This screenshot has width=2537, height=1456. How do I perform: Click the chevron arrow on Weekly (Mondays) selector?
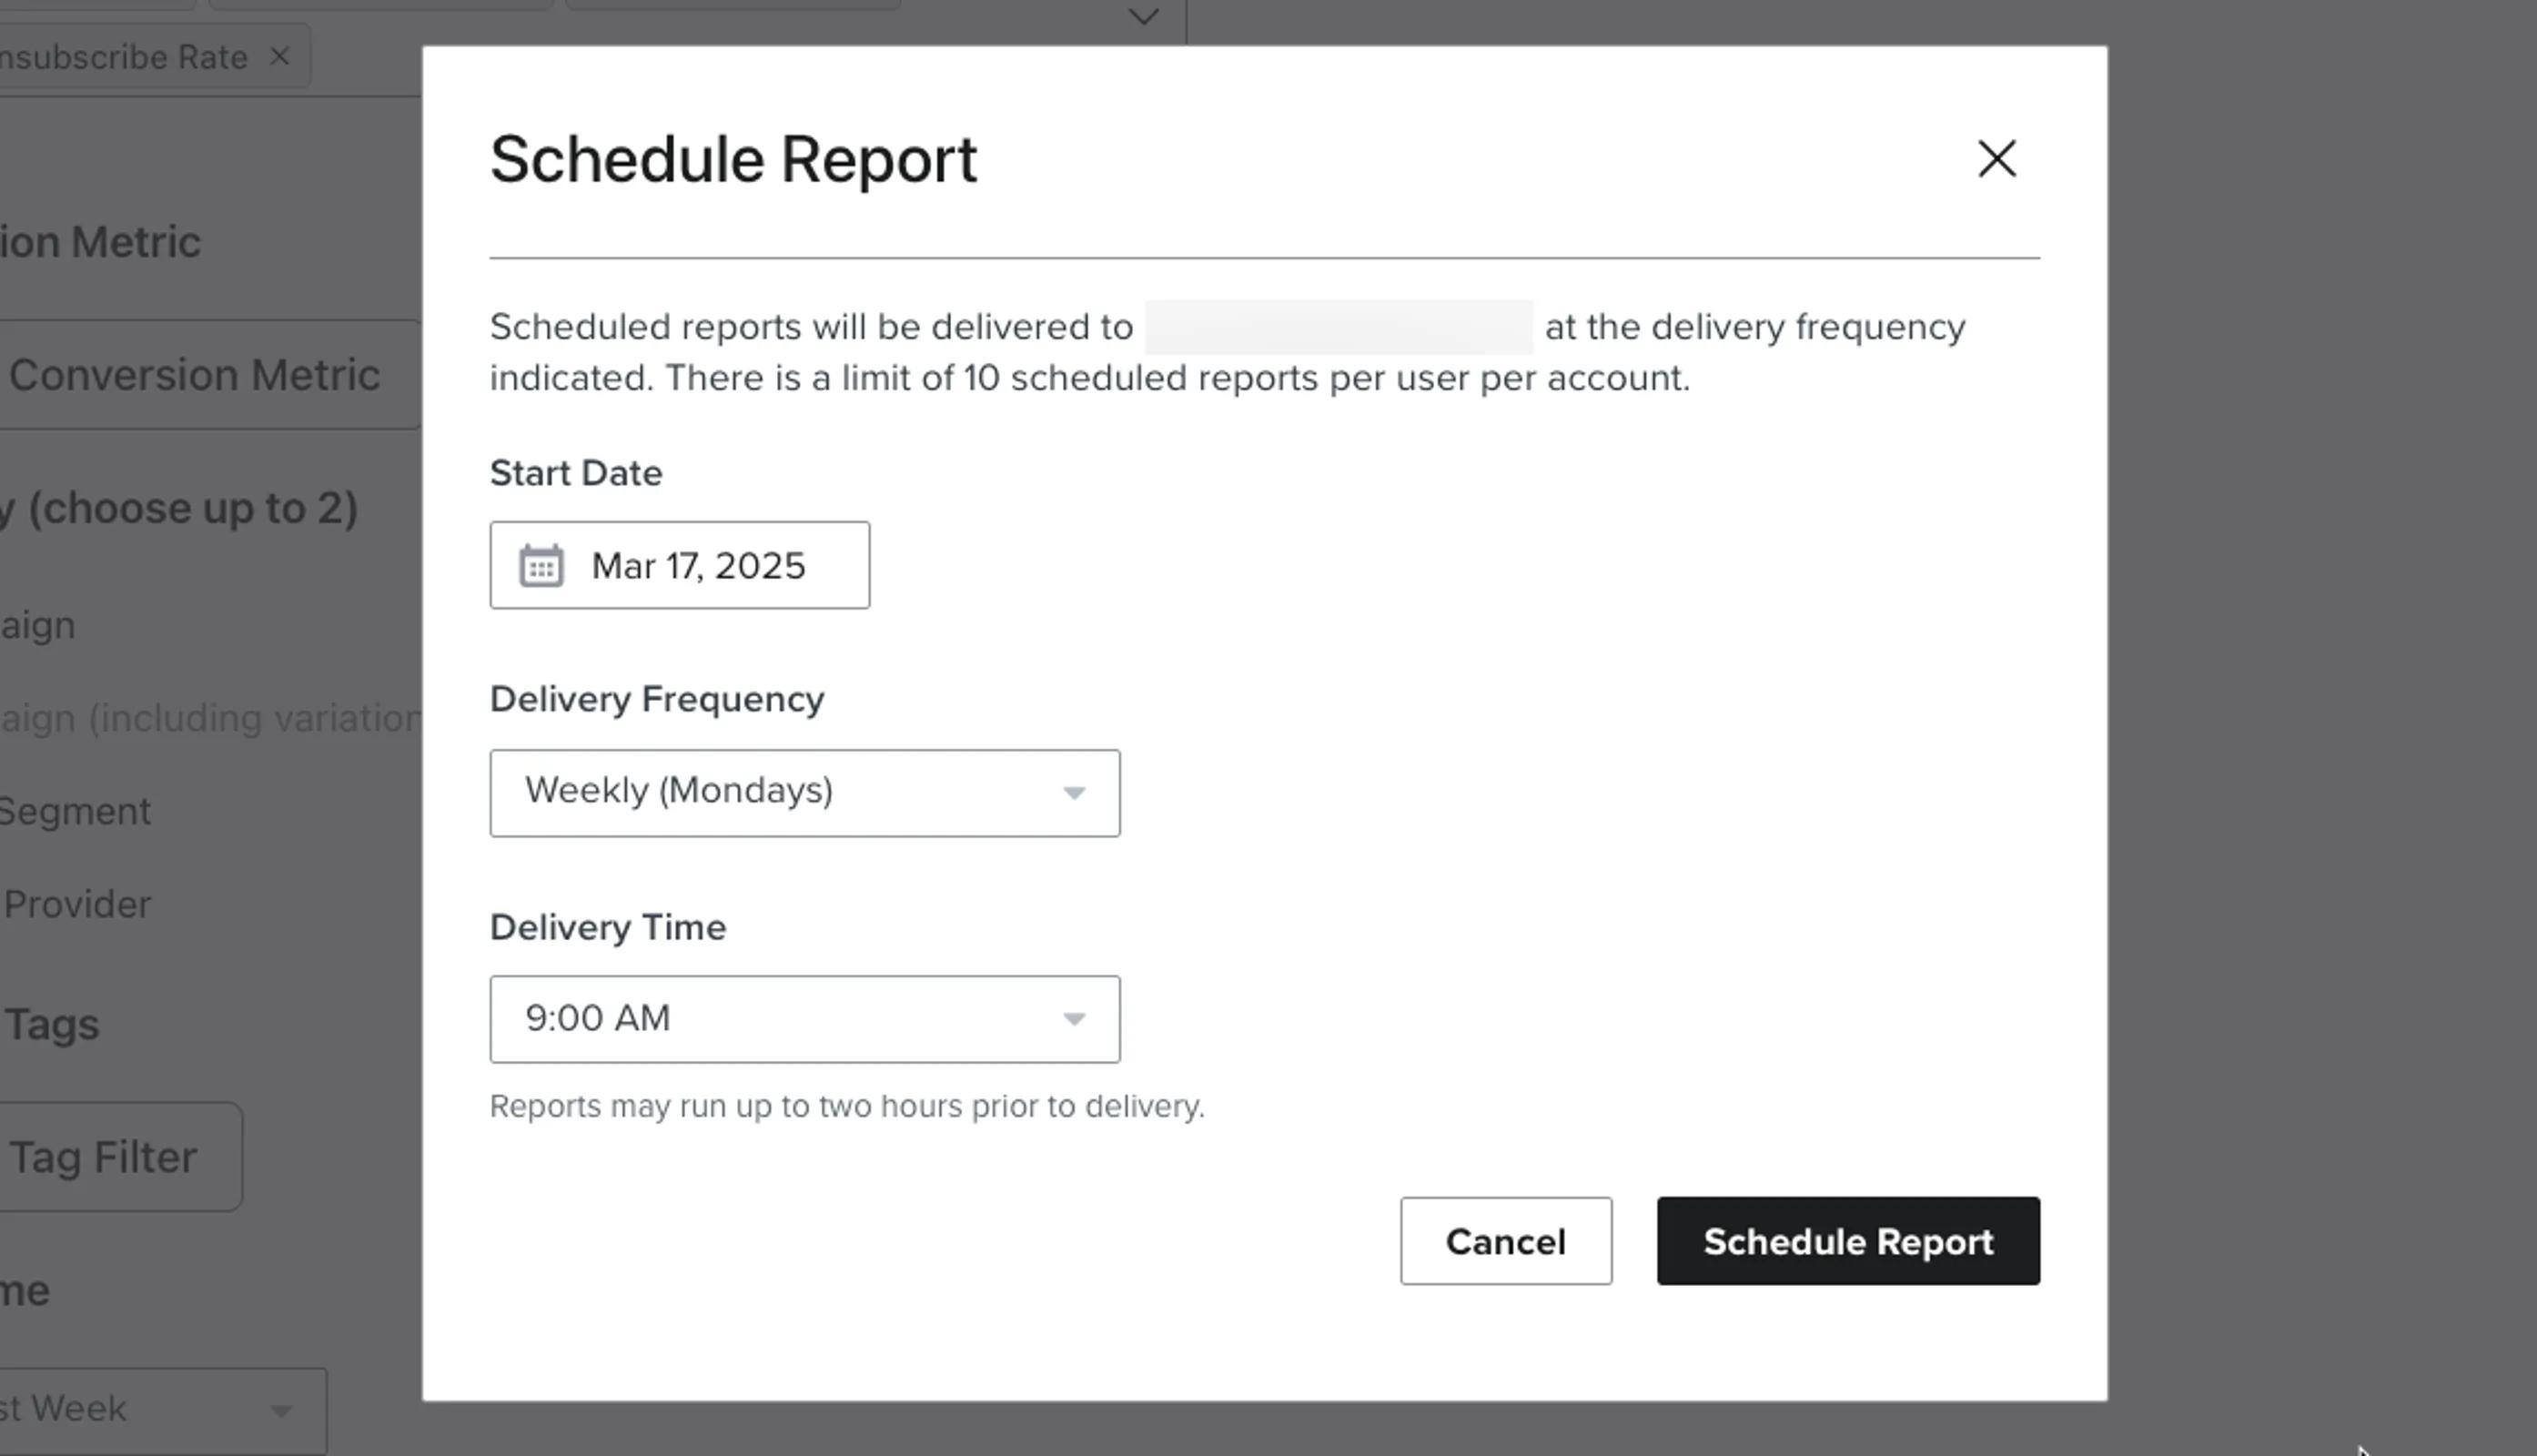point(1075,793)
